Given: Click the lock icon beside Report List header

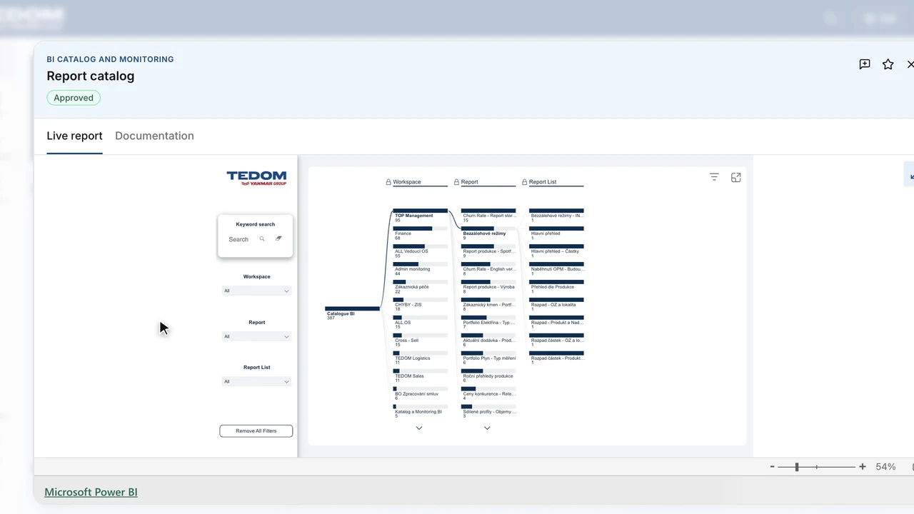Looking at the screenshot, I should pyautogui.click(x=525, y=182).
